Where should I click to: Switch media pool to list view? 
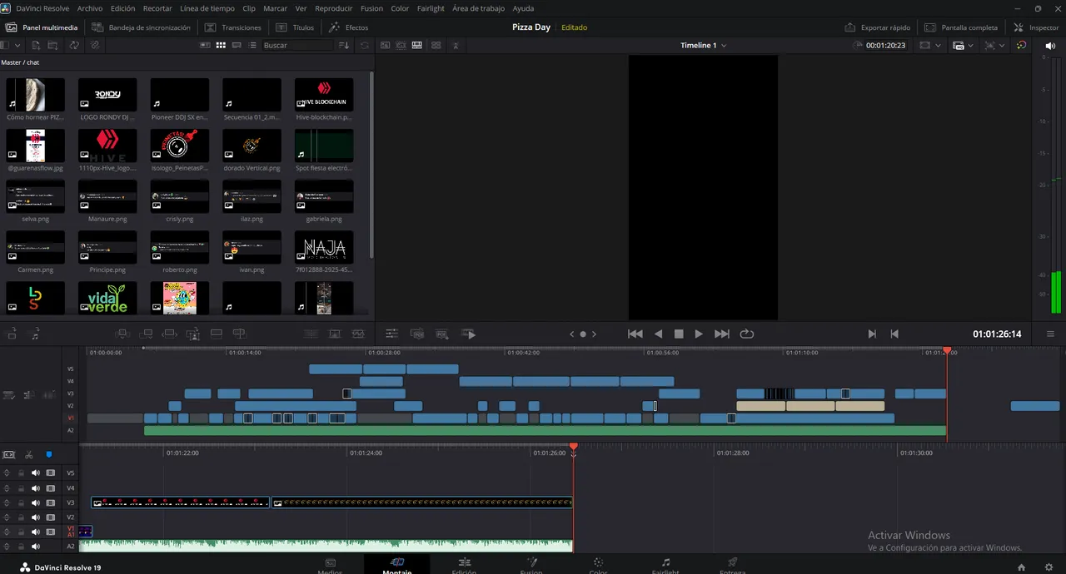pos(252,45)
